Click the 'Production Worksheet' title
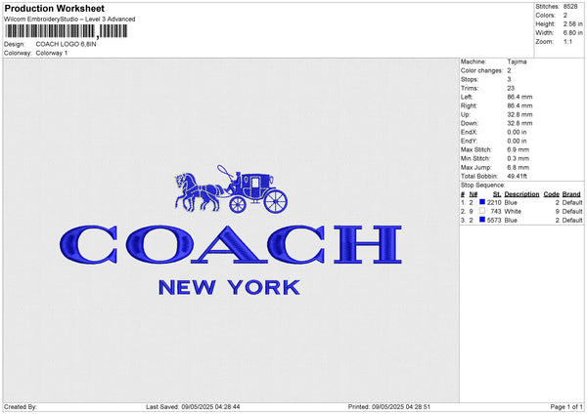The image size is (587, 414). tap(55, 8)
